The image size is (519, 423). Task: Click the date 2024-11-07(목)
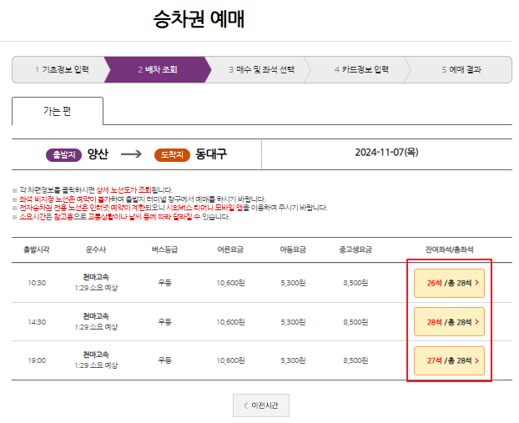tap(386, 152)
